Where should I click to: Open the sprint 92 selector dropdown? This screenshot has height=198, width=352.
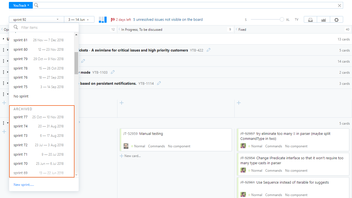tap(36, 20)
